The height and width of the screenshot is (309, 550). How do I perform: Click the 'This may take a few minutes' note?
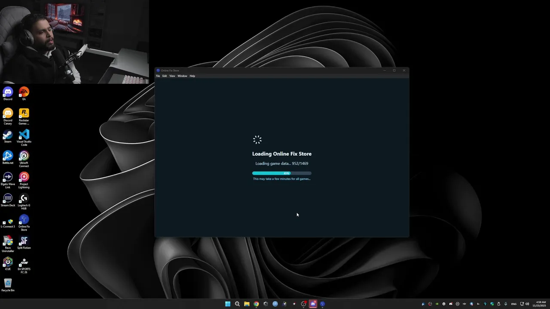[282, 179]
